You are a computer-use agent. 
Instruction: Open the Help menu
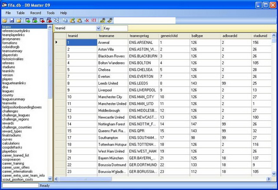click(63, 13)
